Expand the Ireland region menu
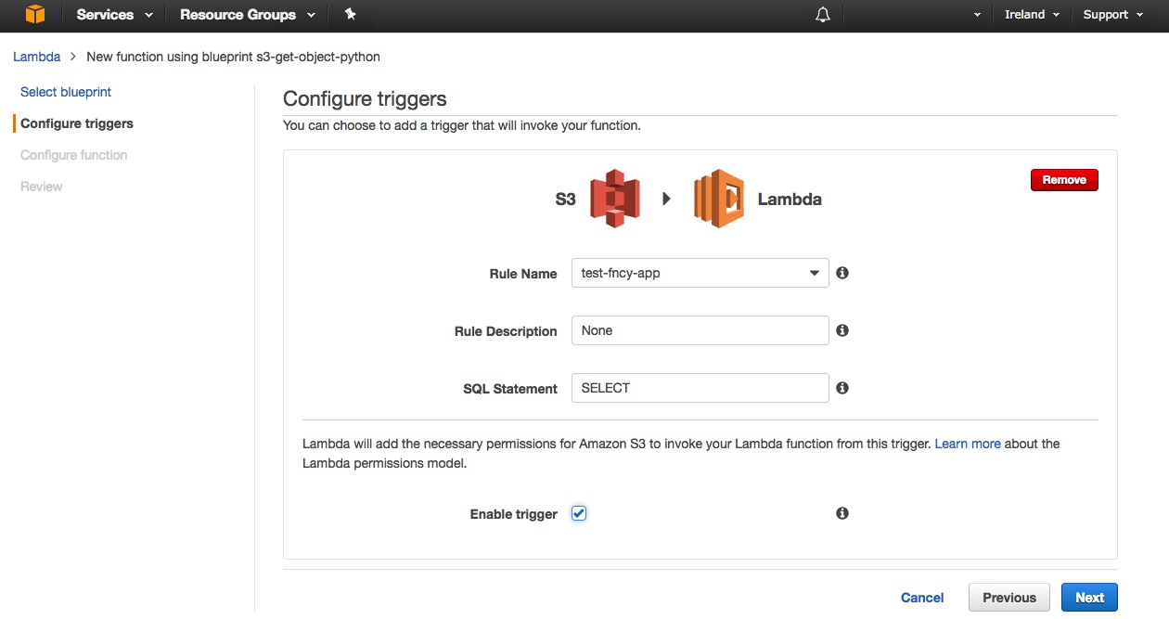The width and height of the screenshot is (1169, 619). pyautogui.click(x=1032, y=15)
